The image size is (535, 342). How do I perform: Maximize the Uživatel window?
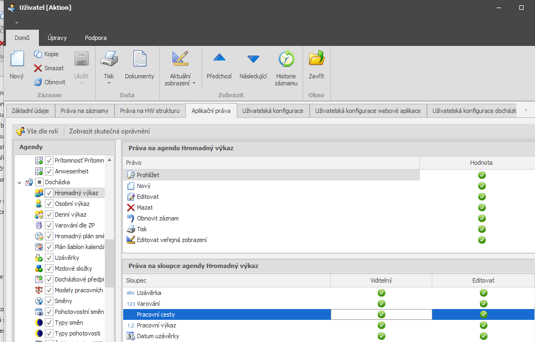(x=521, y=8)
